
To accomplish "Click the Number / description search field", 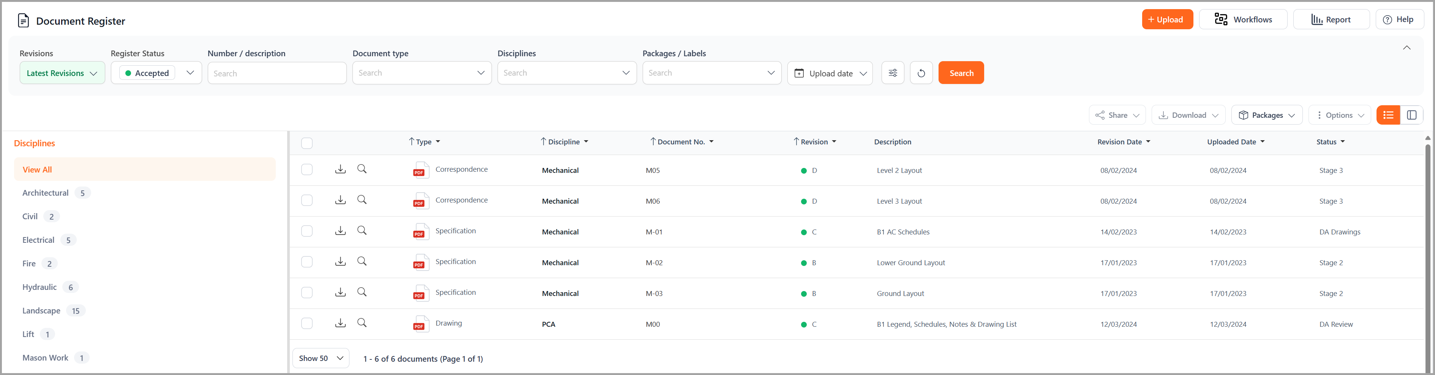I will click(277, 74).
